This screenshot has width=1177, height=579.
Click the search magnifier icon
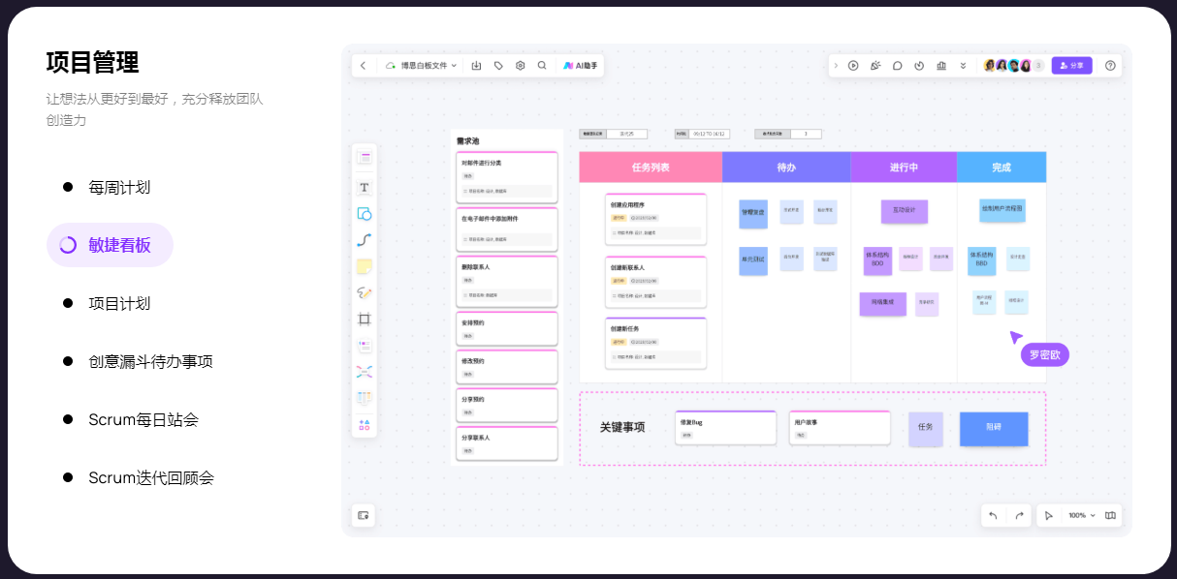pyautogui.click(x=542, y=66)
